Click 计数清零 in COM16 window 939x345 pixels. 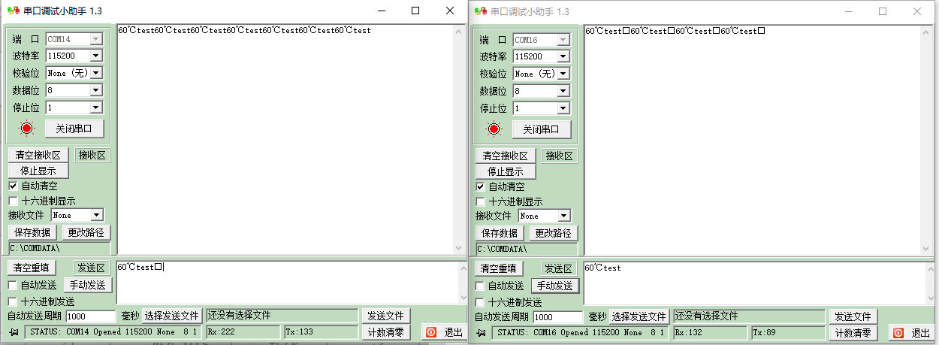tap(854, 333)
